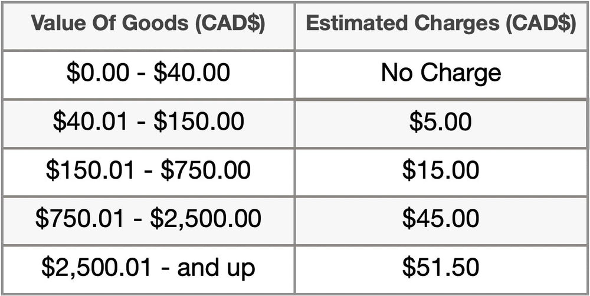Click the $750.00 value in third row
590x296 pixels.
tap(205, 170)
